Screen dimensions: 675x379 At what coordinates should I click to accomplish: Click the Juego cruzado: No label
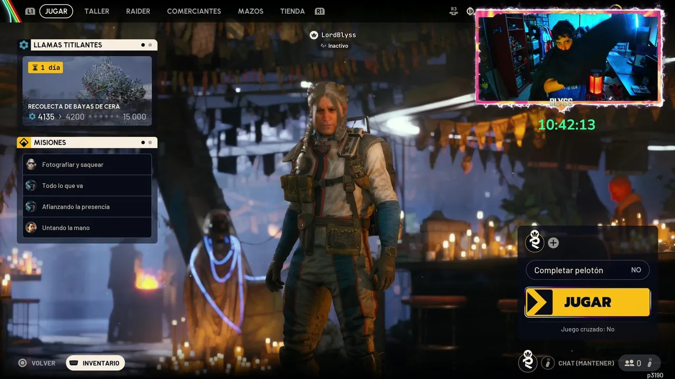[587, 329]
